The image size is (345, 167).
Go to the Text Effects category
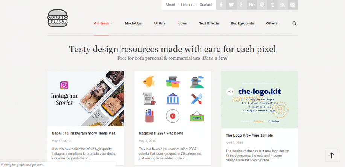pyautogui.click(x=209, y=23)
